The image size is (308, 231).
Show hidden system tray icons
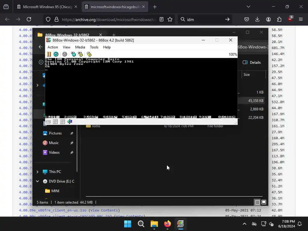(x=245, y=224)
